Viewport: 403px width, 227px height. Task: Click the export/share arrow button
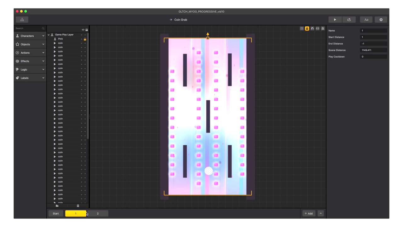pyautogui.click(x=349, y=20)
